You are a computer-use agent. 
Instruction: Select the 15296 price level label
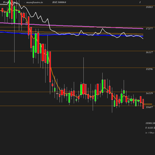pos(149,69)
